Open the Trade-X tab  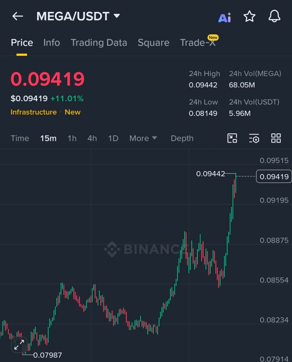pos(198,43)
